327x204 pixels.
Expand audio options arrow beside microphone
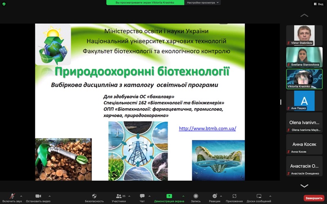click(21, 196)
